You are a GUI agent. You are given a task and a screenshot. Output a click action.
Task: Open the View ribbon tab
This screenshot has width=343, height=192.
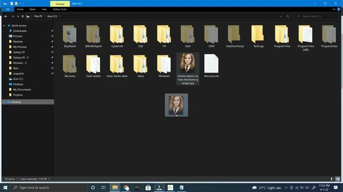pyautogui.click(x=44, y=10)
